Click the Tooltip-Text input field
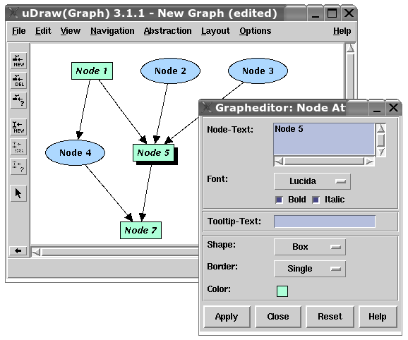Viewport: 408px width, 340px height. pyautogui.click(x=325, y=221)
